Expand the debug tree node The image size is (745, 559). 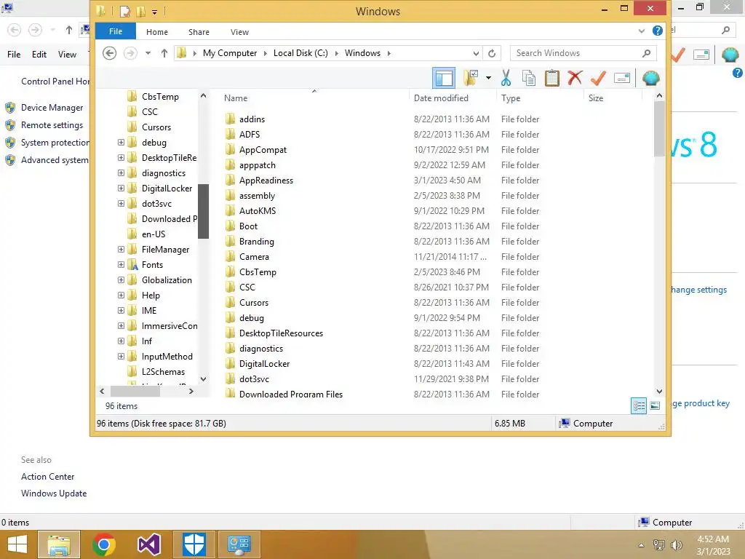[121, 142]
